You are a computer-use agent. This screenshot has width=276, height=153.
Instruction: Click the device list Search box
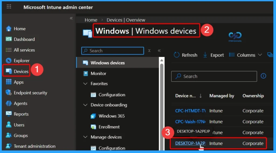214,76
